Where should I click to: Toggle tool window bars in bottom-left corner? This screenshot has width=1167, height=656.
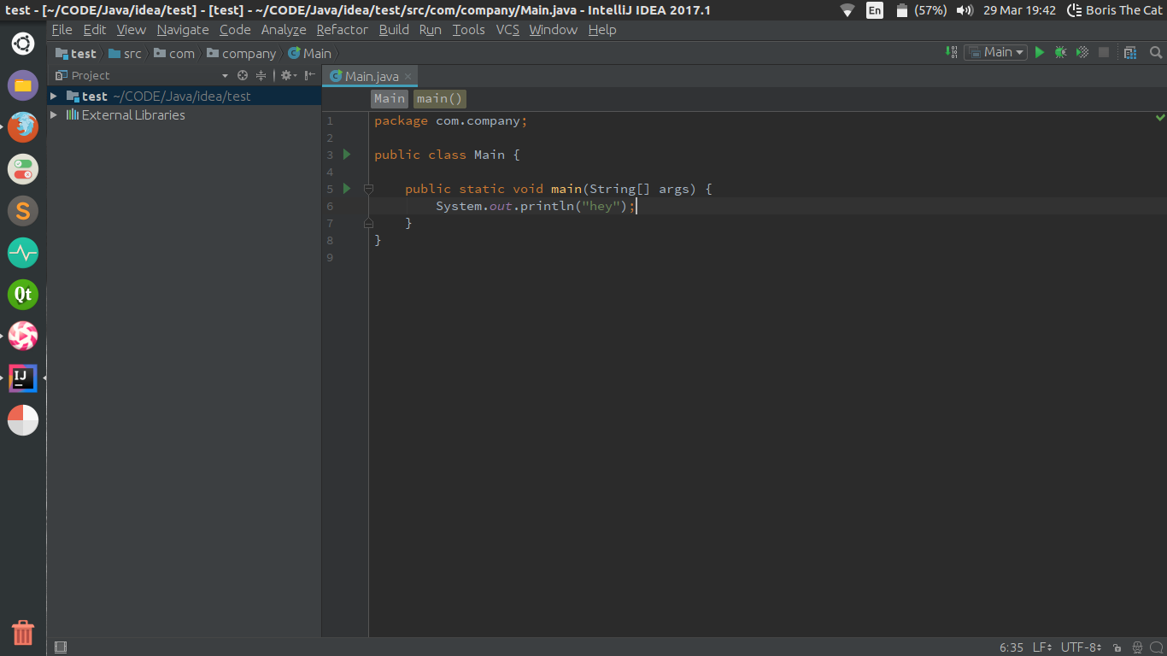(x=61, y=647)
